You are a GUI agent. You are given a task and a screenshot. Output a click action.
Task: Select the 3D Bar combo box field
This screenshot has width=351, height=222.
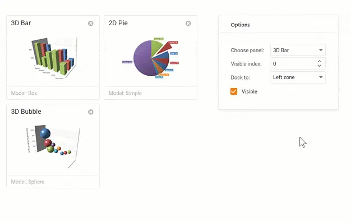pyautogui.click(x=298, y=50)
